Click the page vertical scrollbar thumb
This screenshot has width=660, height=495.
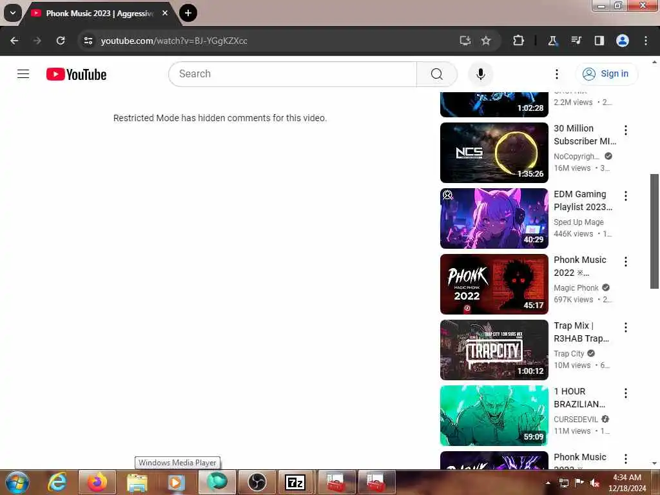[654, 231]
